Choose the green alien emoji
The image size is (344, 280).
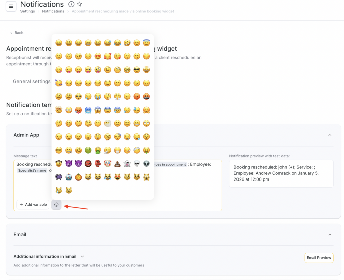(146, 164)
